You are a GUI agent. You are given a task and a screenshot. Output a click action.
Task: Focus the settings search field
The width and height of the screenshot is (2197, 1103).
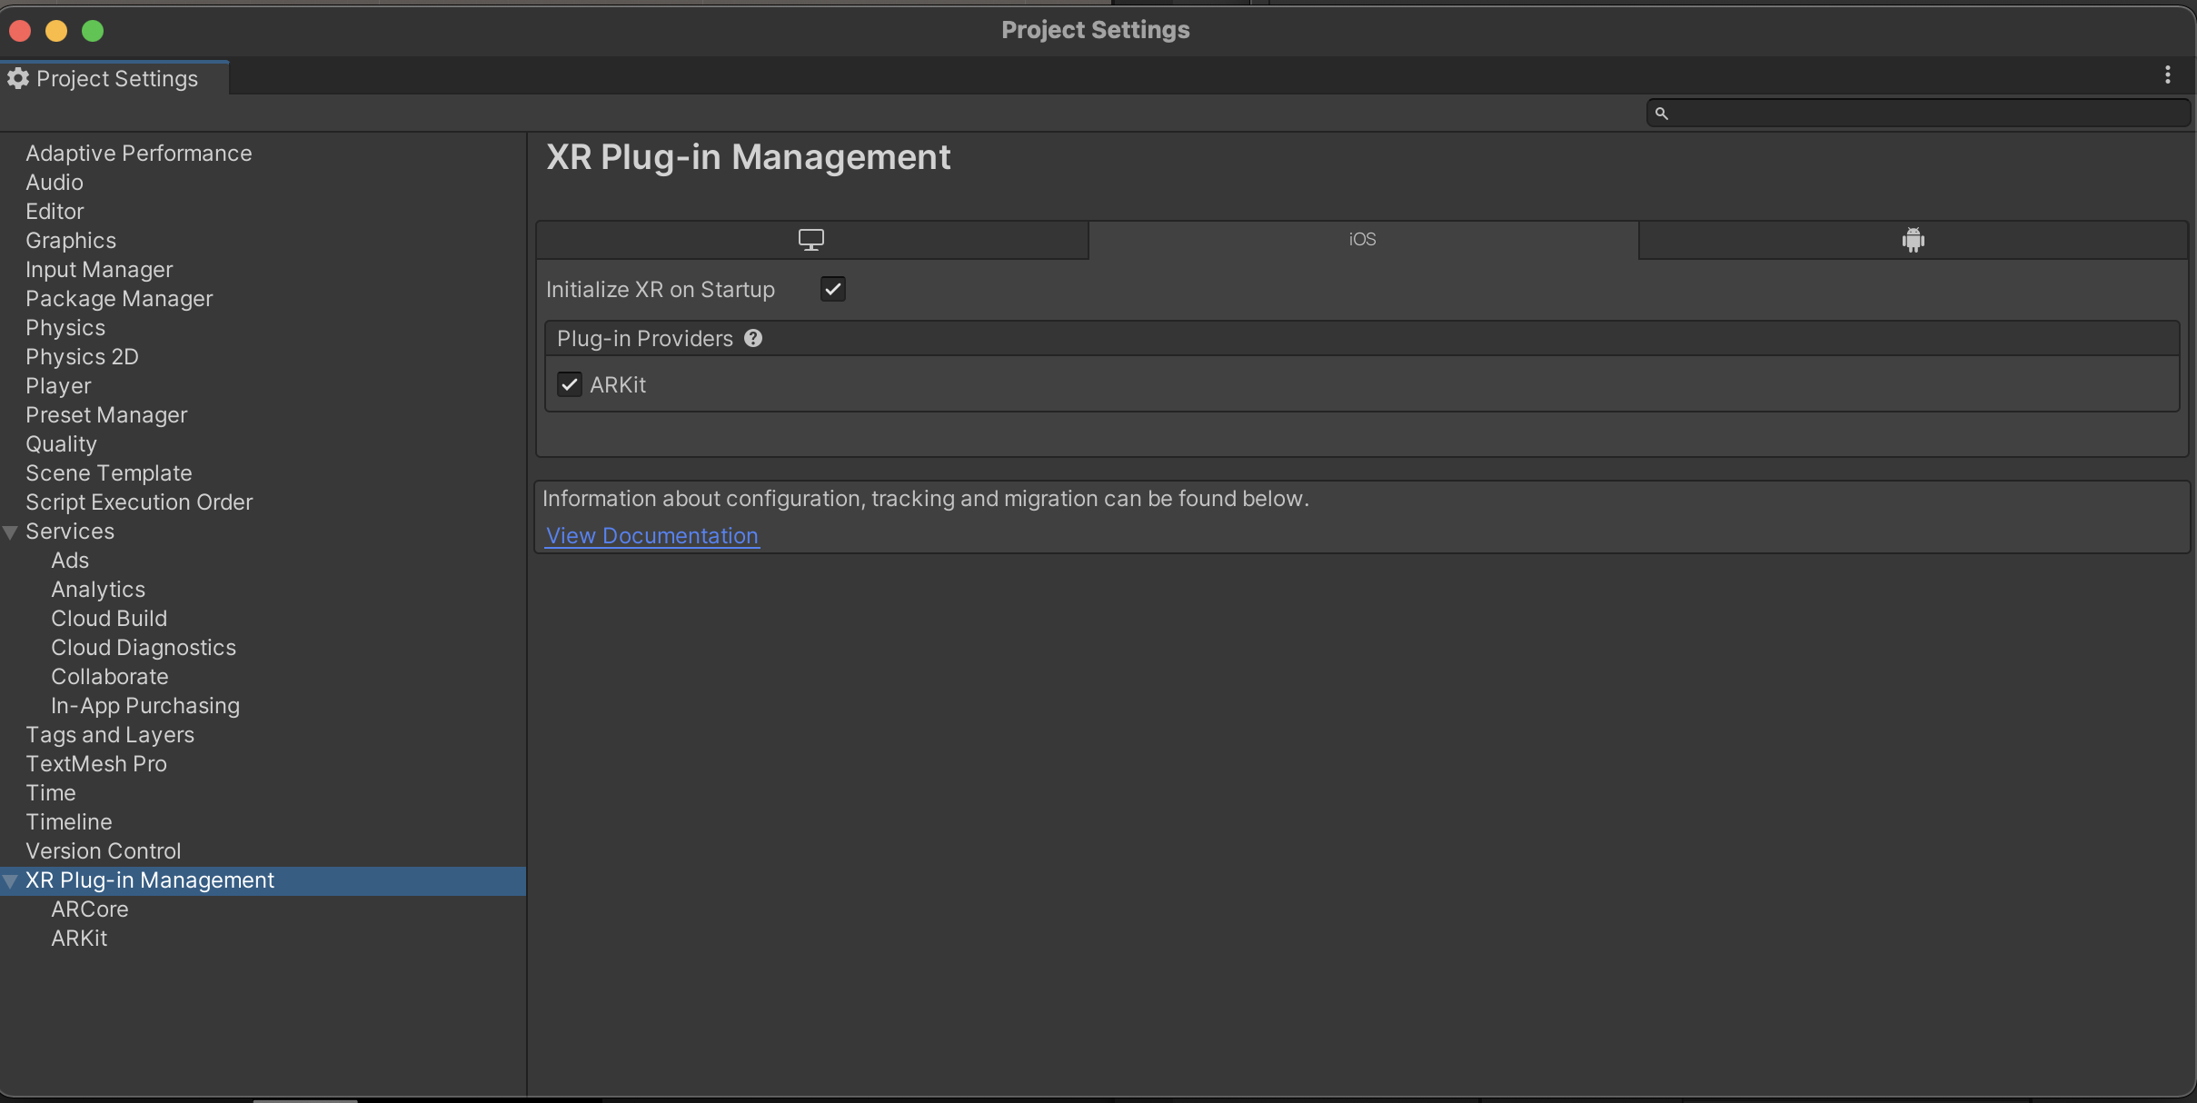pos(1918,114)
